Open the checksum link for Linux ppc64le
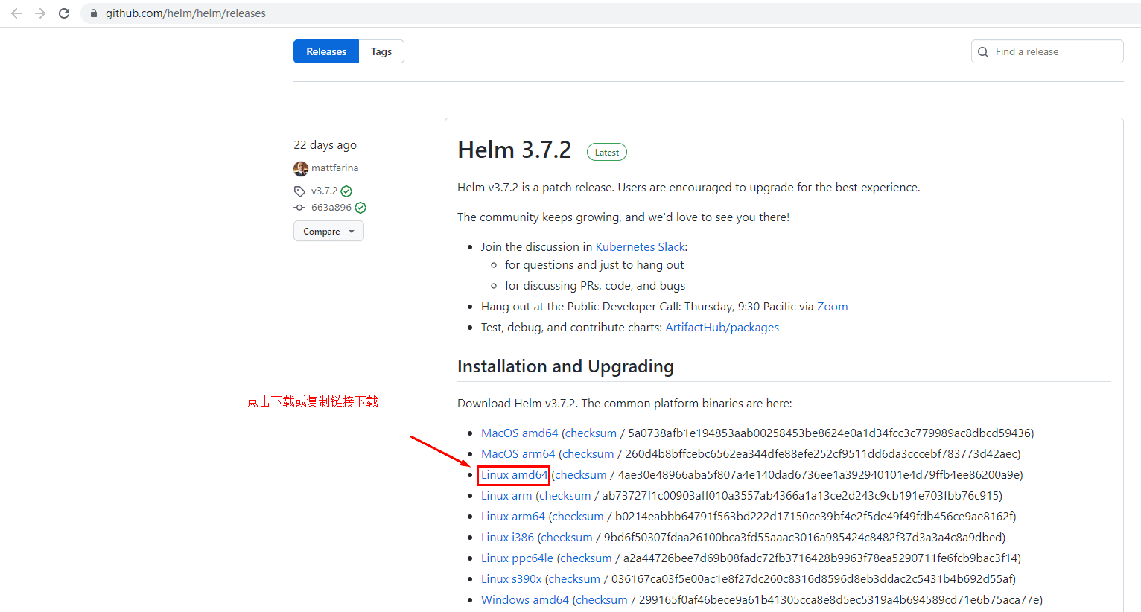Image resolution: width=1141 pixels, height=612 pixels. coord(586,558)
